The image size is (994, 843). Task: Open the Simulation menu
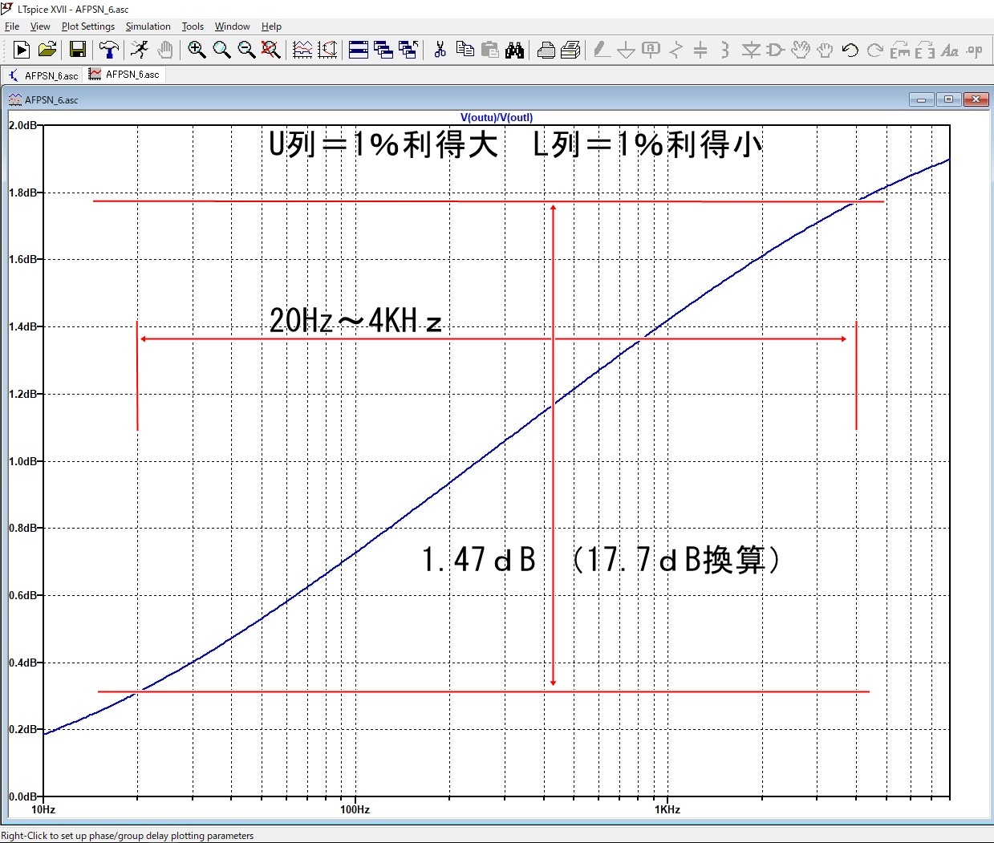tap(148, 26)
